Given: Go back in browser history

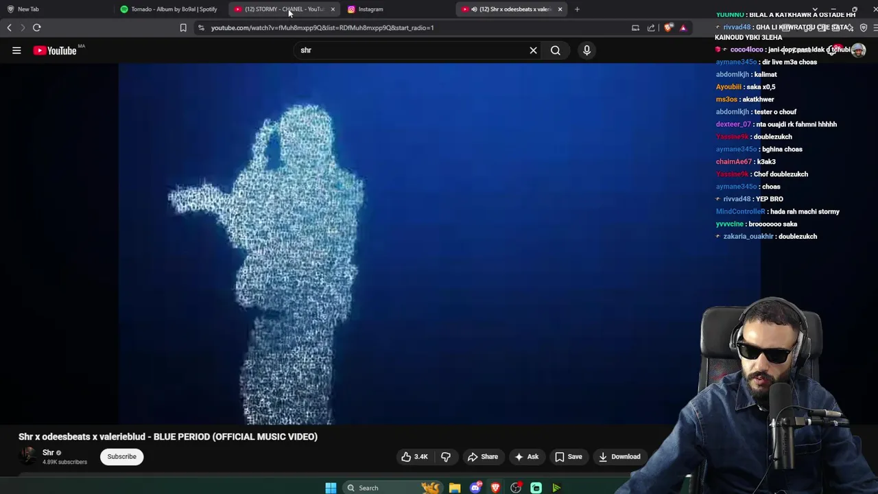Looking at the screenshot, I should pyautogui.click(x=9, y=27).
